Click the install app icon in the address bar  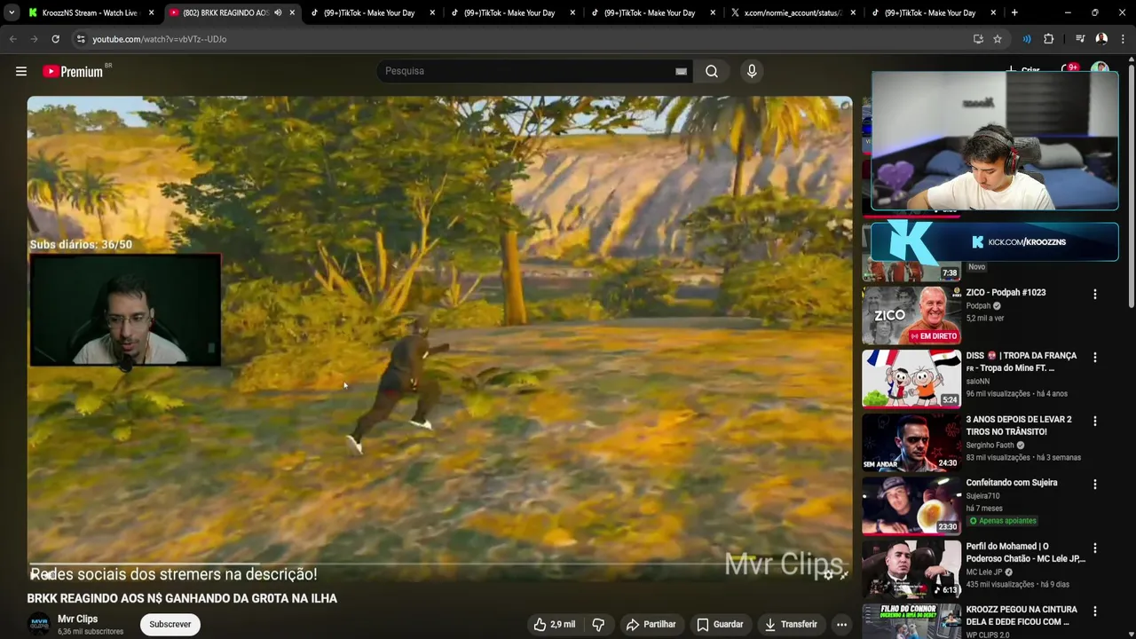coord(978,39)
